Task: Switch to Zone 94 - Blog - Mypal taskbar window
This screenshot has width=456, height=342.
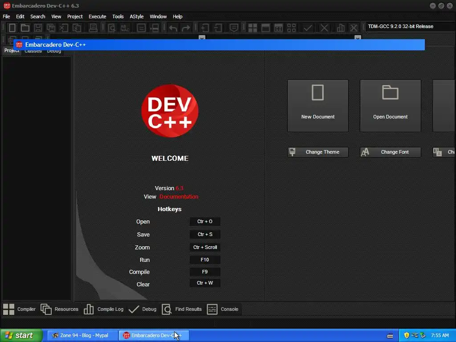Action: pos(82,336)
